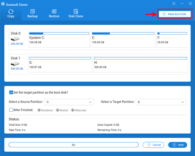
Task: Click the Start button
Action: pyautogui.click(x=178, y=145)
